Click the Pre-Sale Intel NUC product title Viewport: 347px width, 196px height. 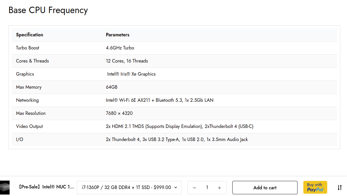[46, 187]
